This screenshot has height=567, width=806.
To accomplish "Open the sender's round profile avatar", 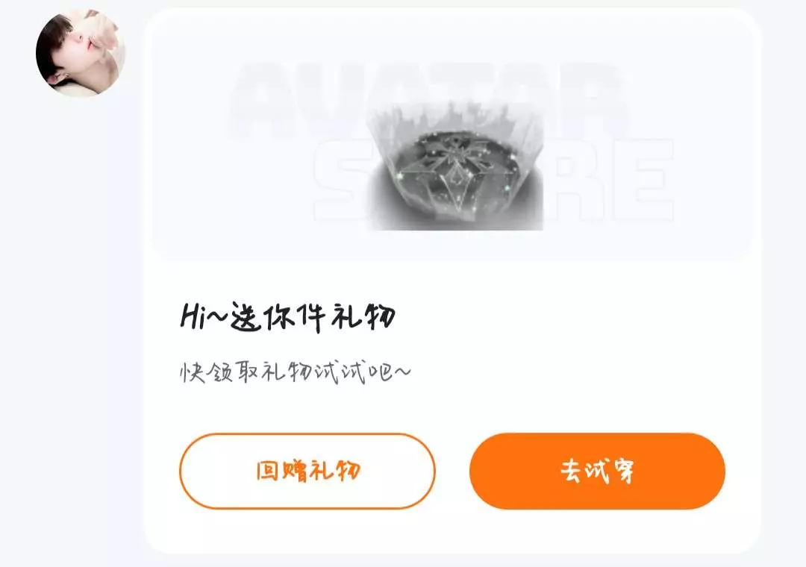I will click(x=80, y=53).
